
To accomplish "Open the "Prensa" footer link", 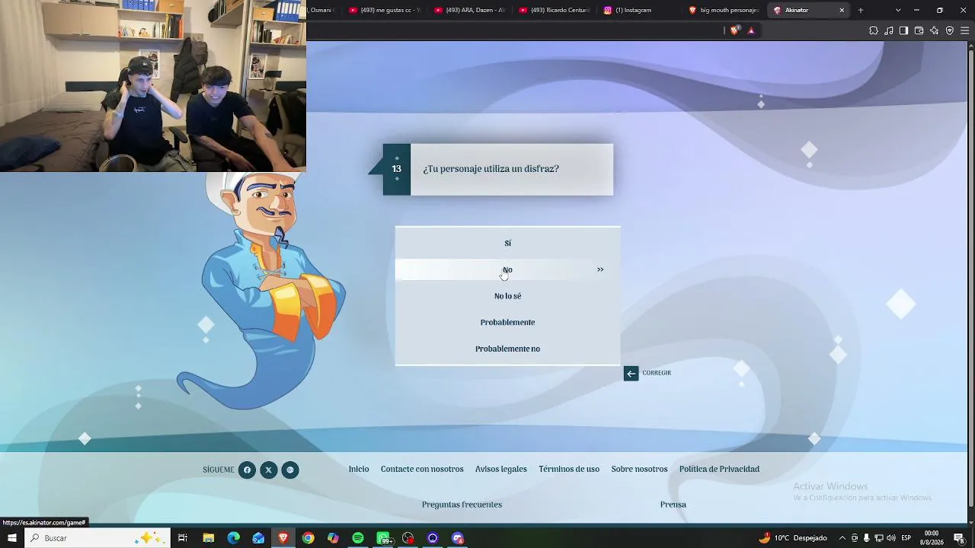I will pyautogui.click(x=673, y=505).
